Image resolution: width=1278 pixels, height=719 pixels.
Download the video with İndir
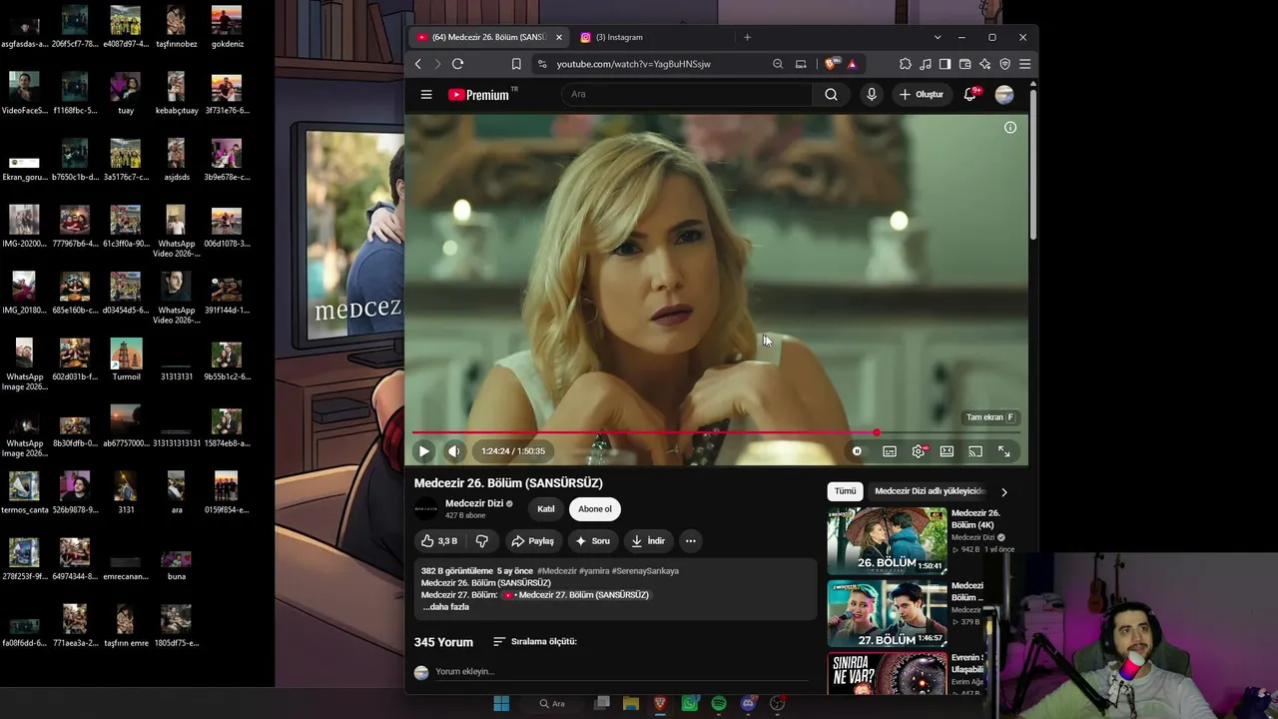click(648, 541)
